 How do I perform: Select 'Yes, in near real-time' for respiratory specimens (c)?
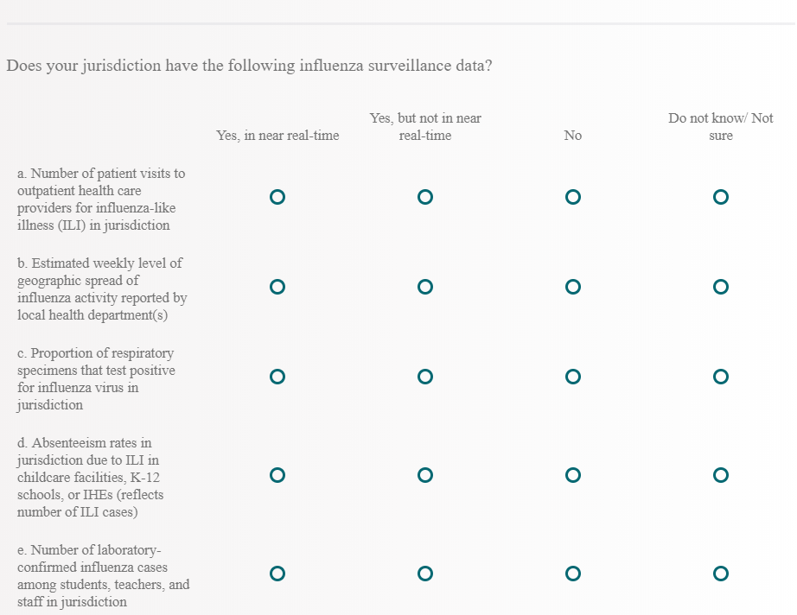pyautogui.click(x=277, y=377)
